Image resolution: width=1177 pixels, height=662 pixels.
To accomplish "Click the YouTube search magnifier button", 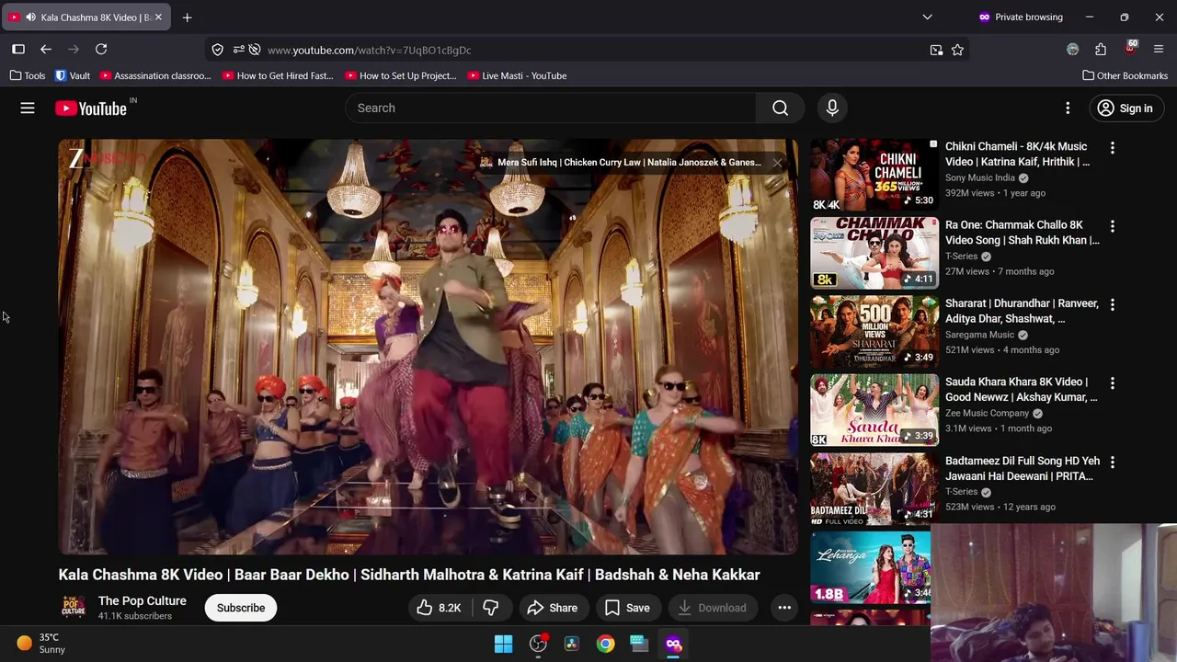I will [780, 108].
